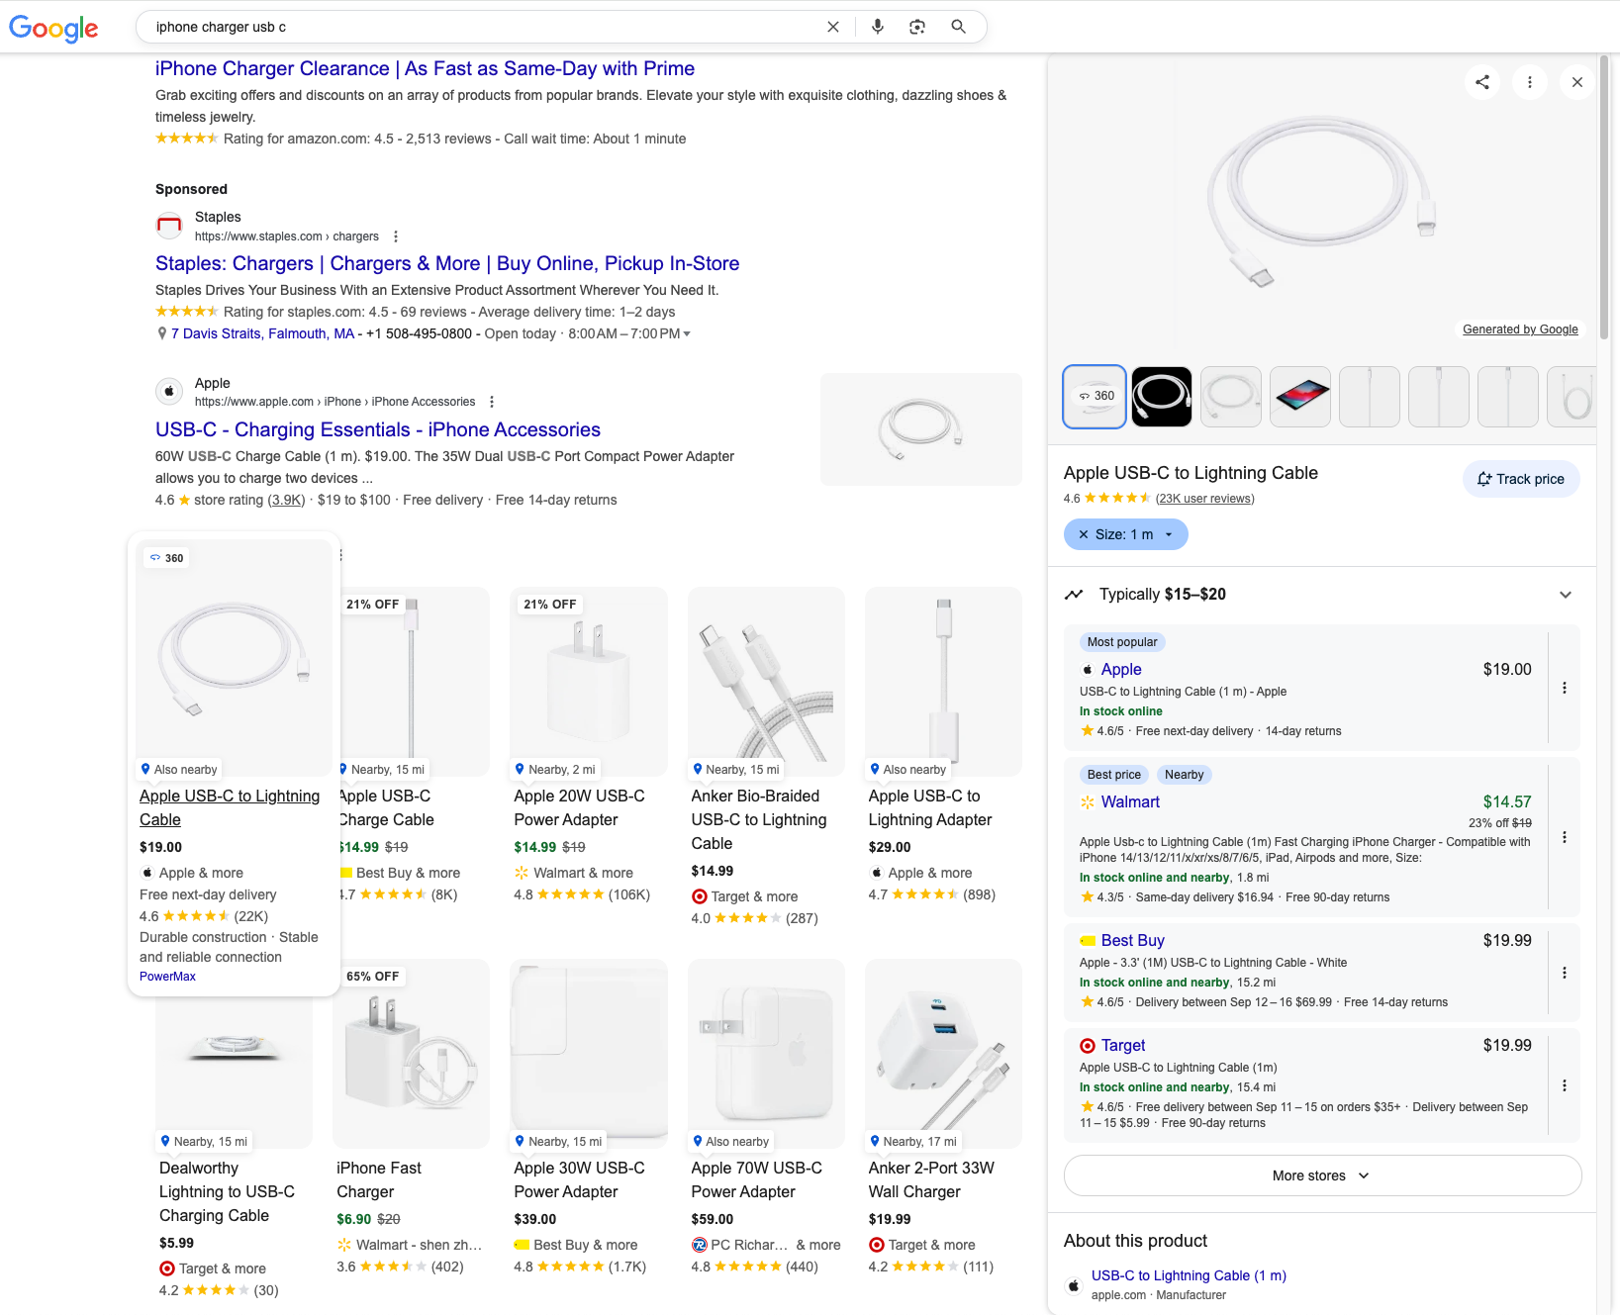
Task: Submit search with magnifier icon
Action: [958, 27]
